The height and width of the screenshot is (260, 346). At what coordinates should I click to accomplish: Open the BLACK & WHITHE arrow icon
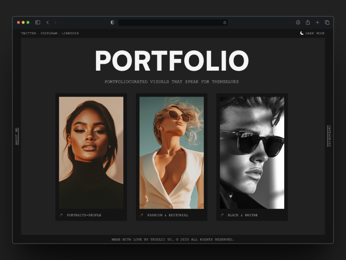(221, 214)
